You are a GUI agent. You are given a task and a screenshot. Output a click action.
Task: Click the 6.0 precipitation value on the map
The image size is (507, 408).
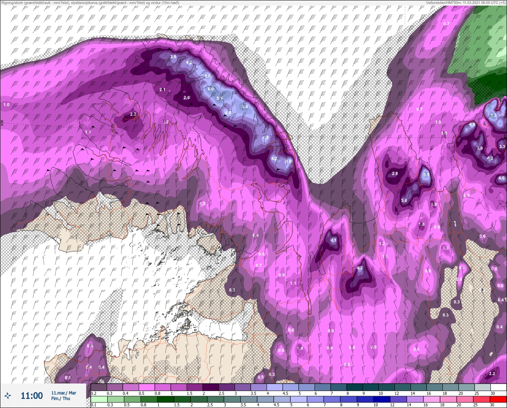pyautogui.click(x=211, y=89)
